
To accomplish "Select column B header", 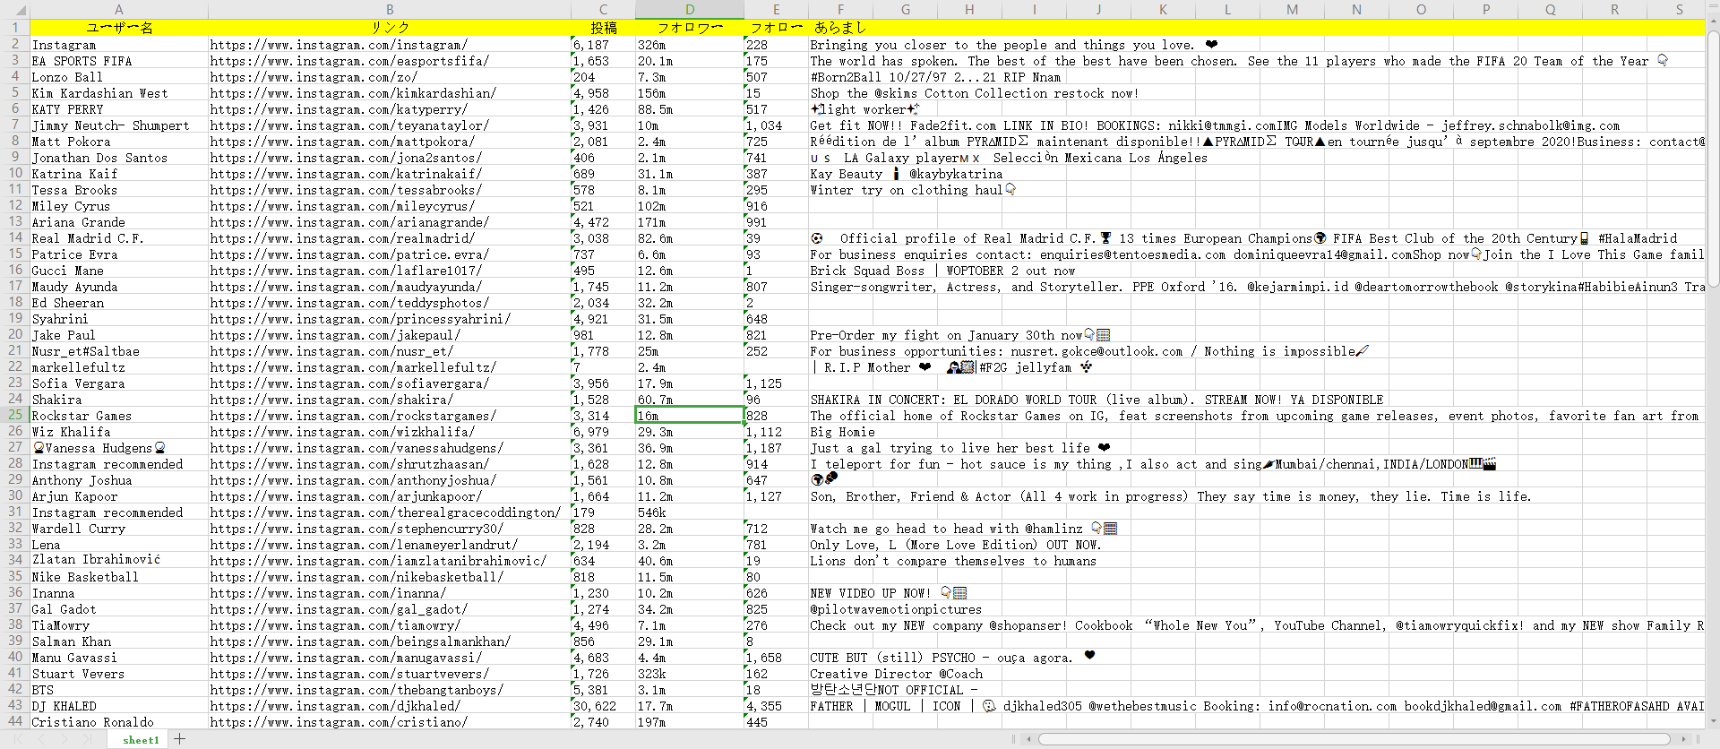I will click(x=390, y=9).
